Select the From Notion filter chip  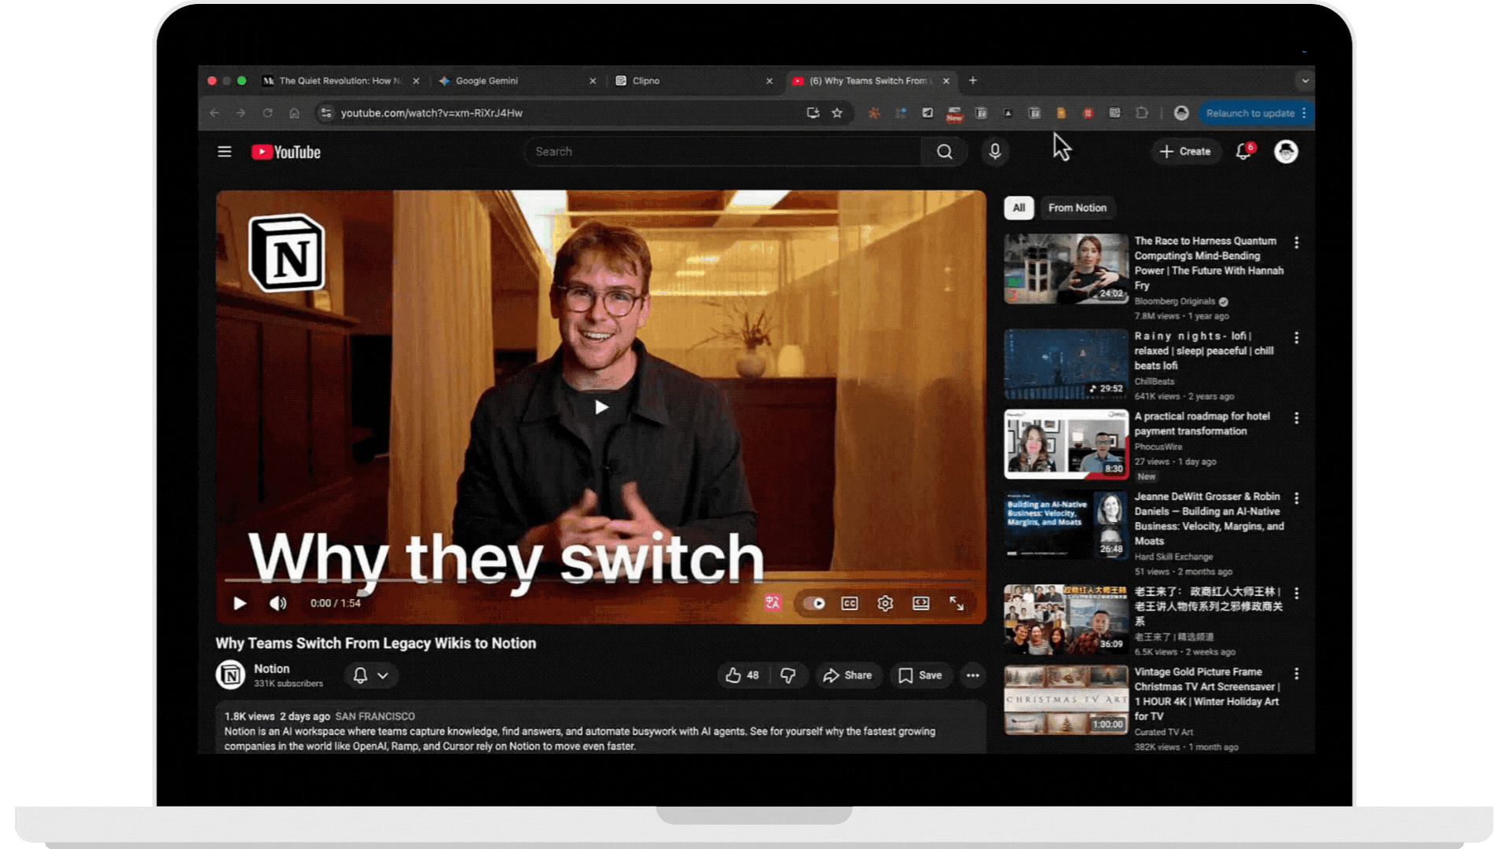point(1077,208)
